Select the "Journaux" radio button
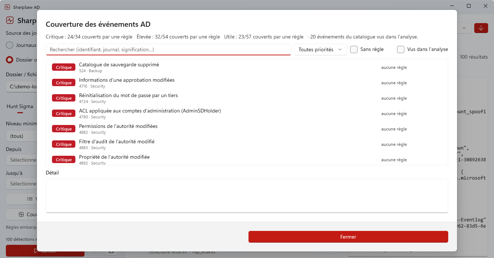This screenshot has width=494, height=258. point(10,45)
